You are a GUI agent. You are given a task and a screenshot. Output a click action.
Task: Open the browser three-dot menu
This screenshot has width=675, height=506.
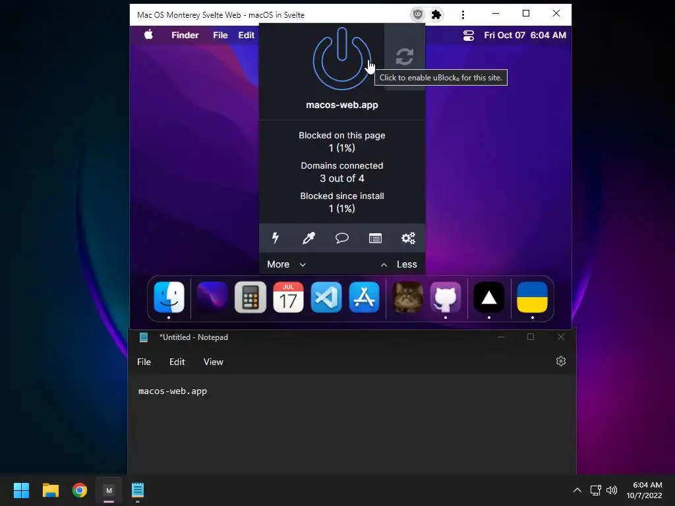coord(463,14)
